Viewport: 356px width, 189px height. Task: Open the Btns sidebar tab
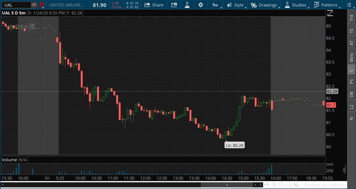point(352,57)
